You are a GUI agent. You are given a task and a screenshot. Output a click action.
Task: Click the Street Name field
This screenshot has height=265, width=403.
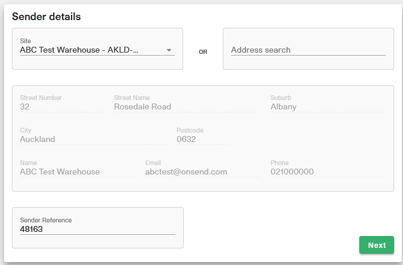point(183,107)
